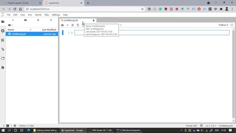This screenshot has height=133, width=236.
Task: Select Untitled.ipynb in the file browser
Action: coord(32,34)
